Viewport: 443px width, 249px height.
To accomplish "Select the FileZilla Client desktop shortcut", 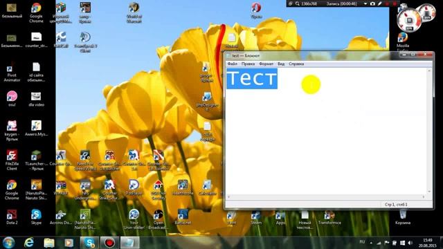I will point(12,160).
